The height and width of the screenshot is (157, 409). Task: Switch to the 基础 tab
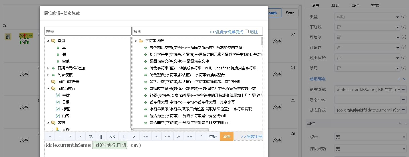(x=335, y=5)
